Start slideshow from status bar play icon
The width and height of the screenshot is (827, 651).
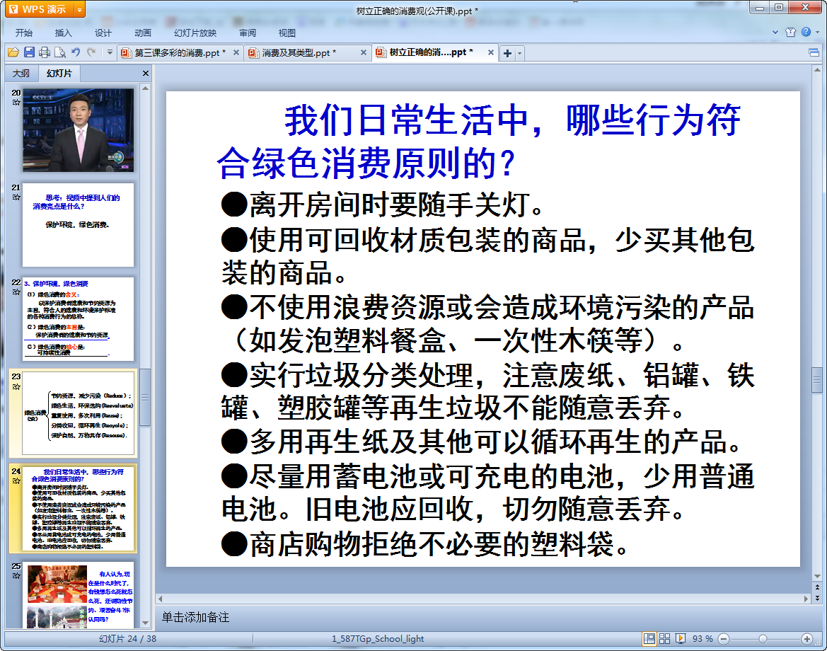681,638
